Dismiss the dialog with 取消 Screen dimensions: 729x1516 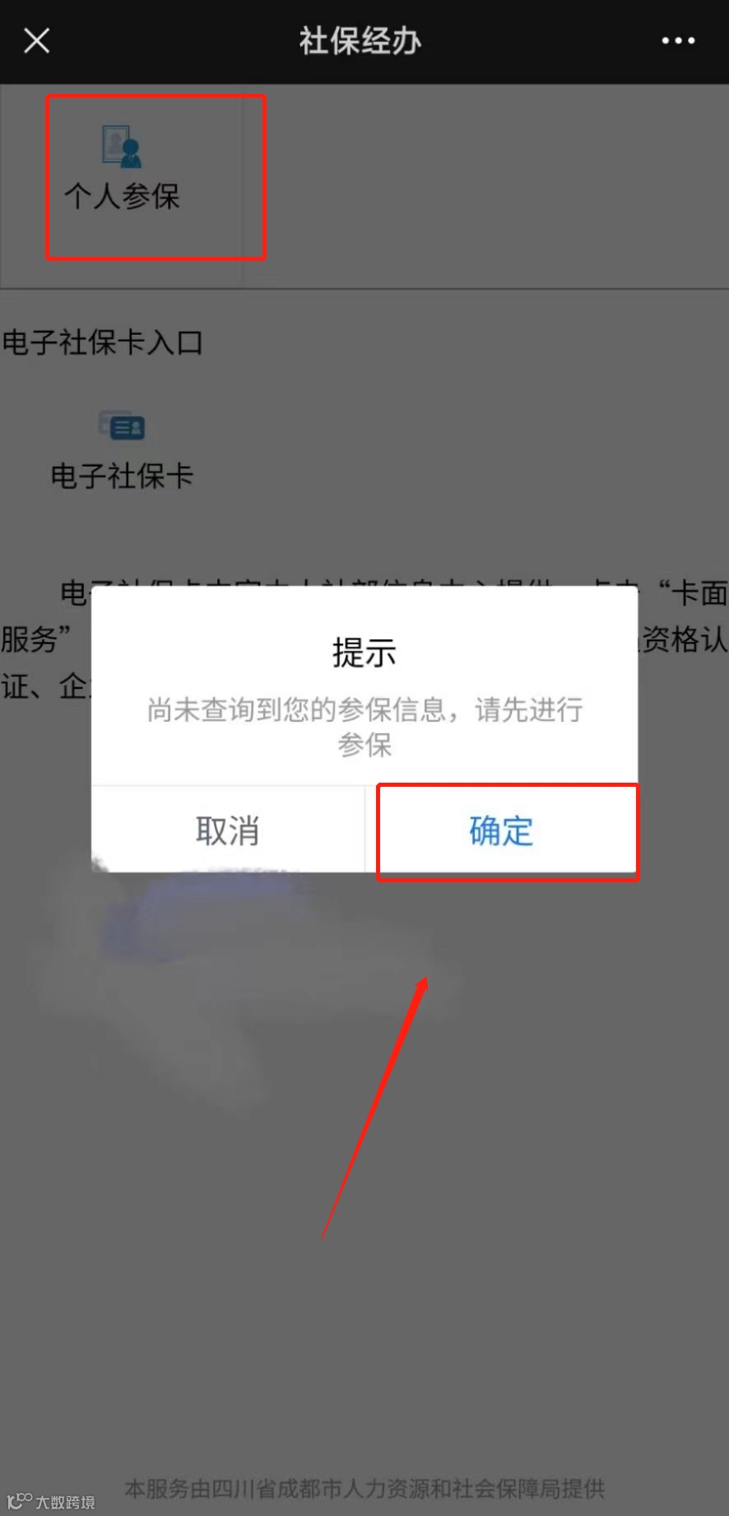(228, 830)
